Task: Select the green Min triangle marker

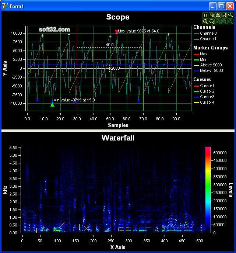Action: tap(52, 105)
